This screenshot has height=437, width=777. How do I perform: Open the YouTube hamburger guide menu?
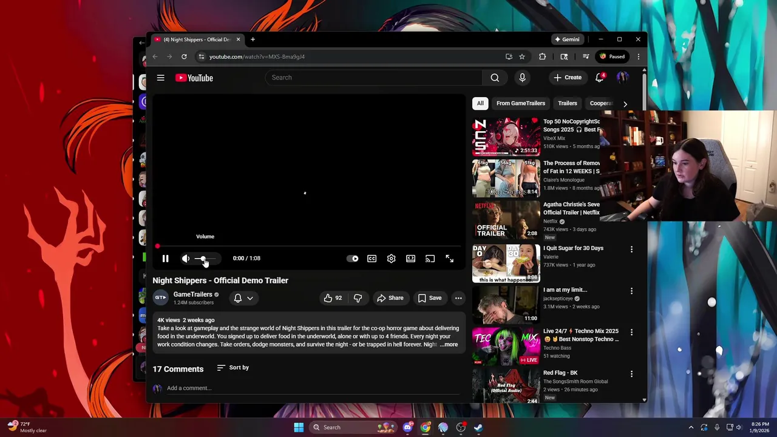click(161, 78)
